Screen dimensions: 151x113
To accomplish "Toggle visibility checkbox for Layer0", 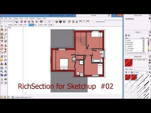I will pos(143,40).
